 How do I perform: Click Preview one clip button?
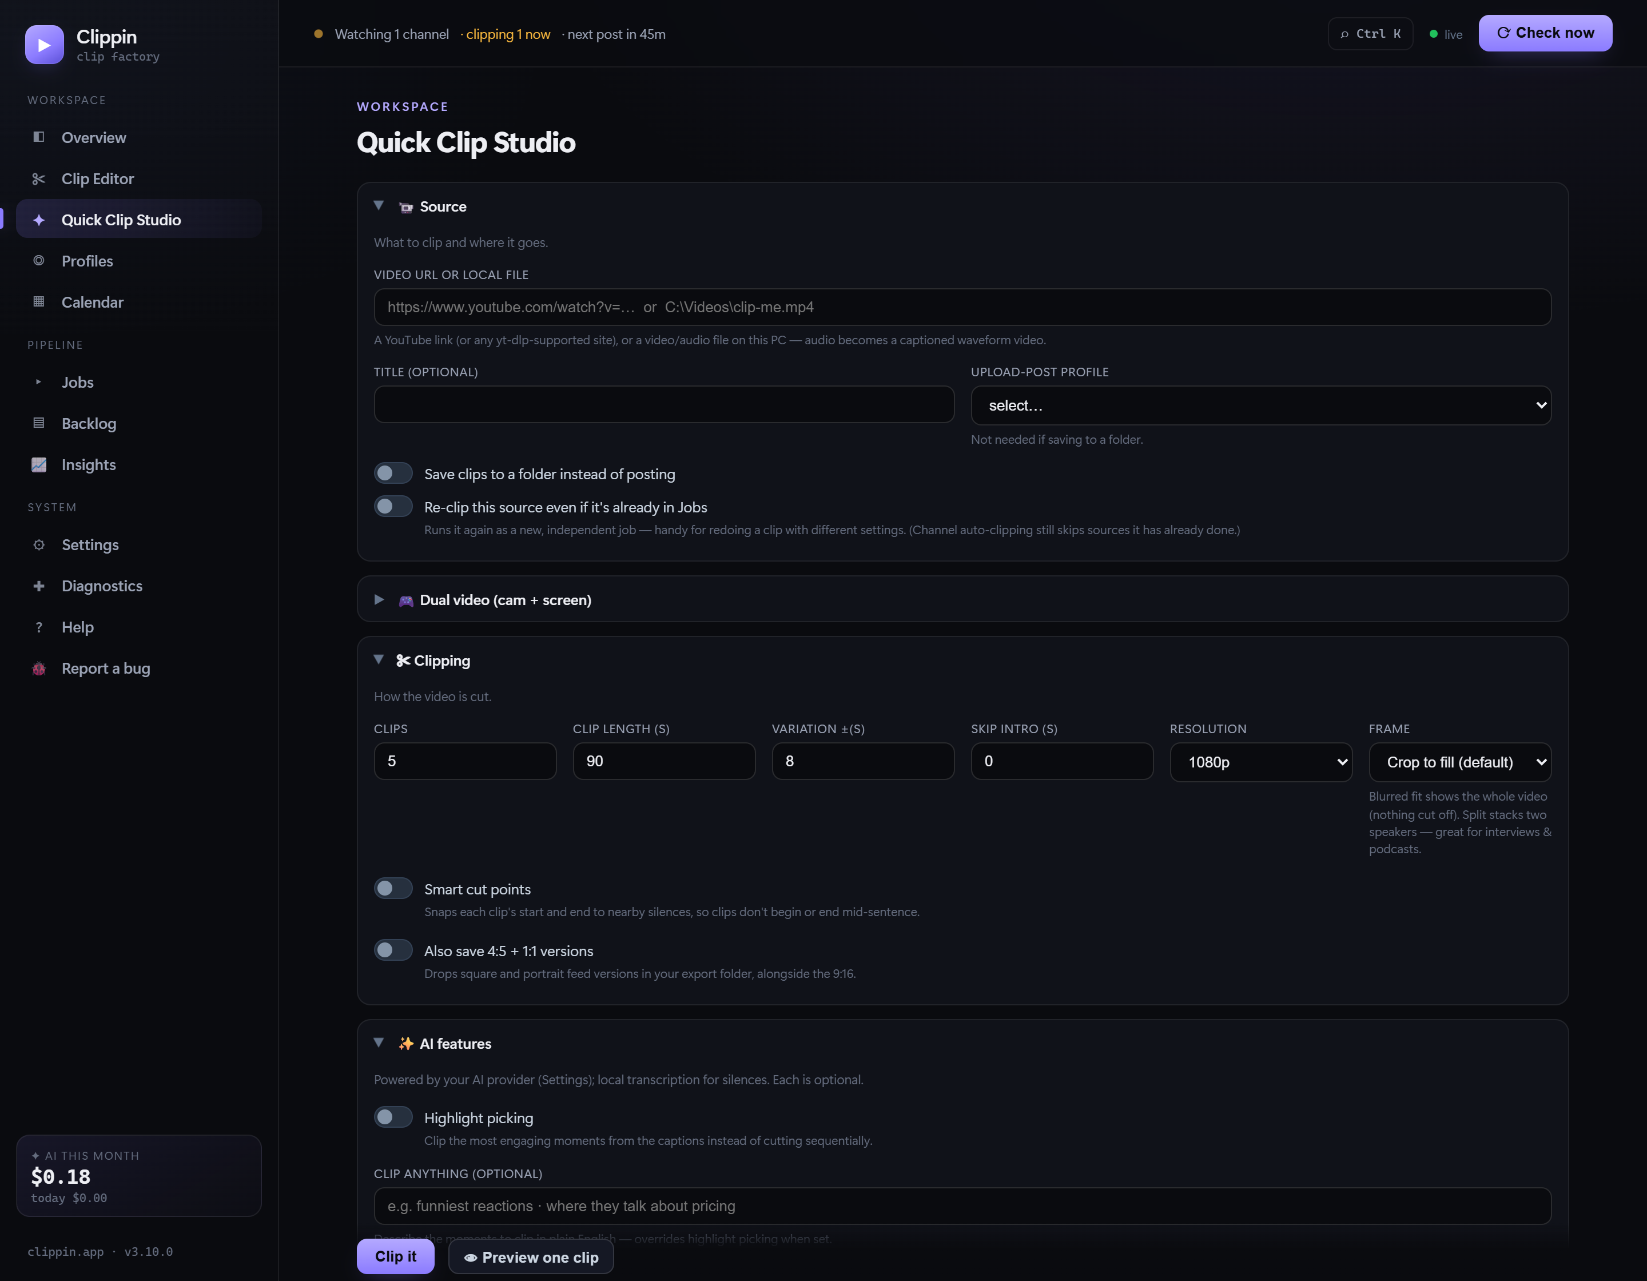(x=531, y=1257)
